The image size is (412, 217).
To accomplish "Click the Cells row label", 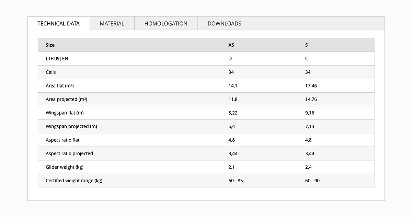I will [x=51, y=72].
